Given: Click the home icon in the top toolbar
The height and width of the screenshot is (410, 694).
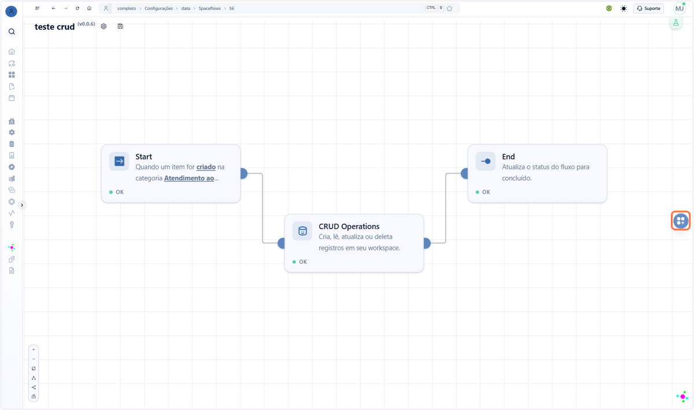Looking at the screenshot, I should (x=89, y=9).
